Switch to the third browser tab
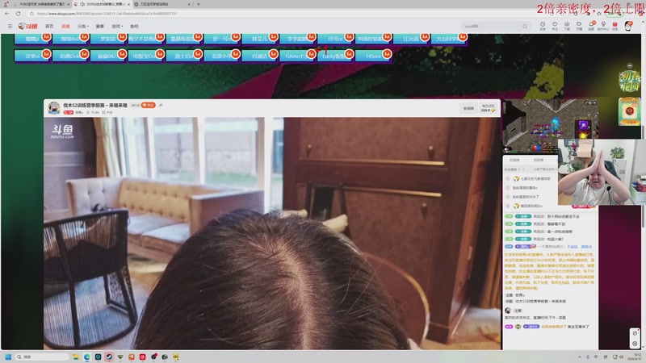646x363 pixels. [x=162, y=4]
